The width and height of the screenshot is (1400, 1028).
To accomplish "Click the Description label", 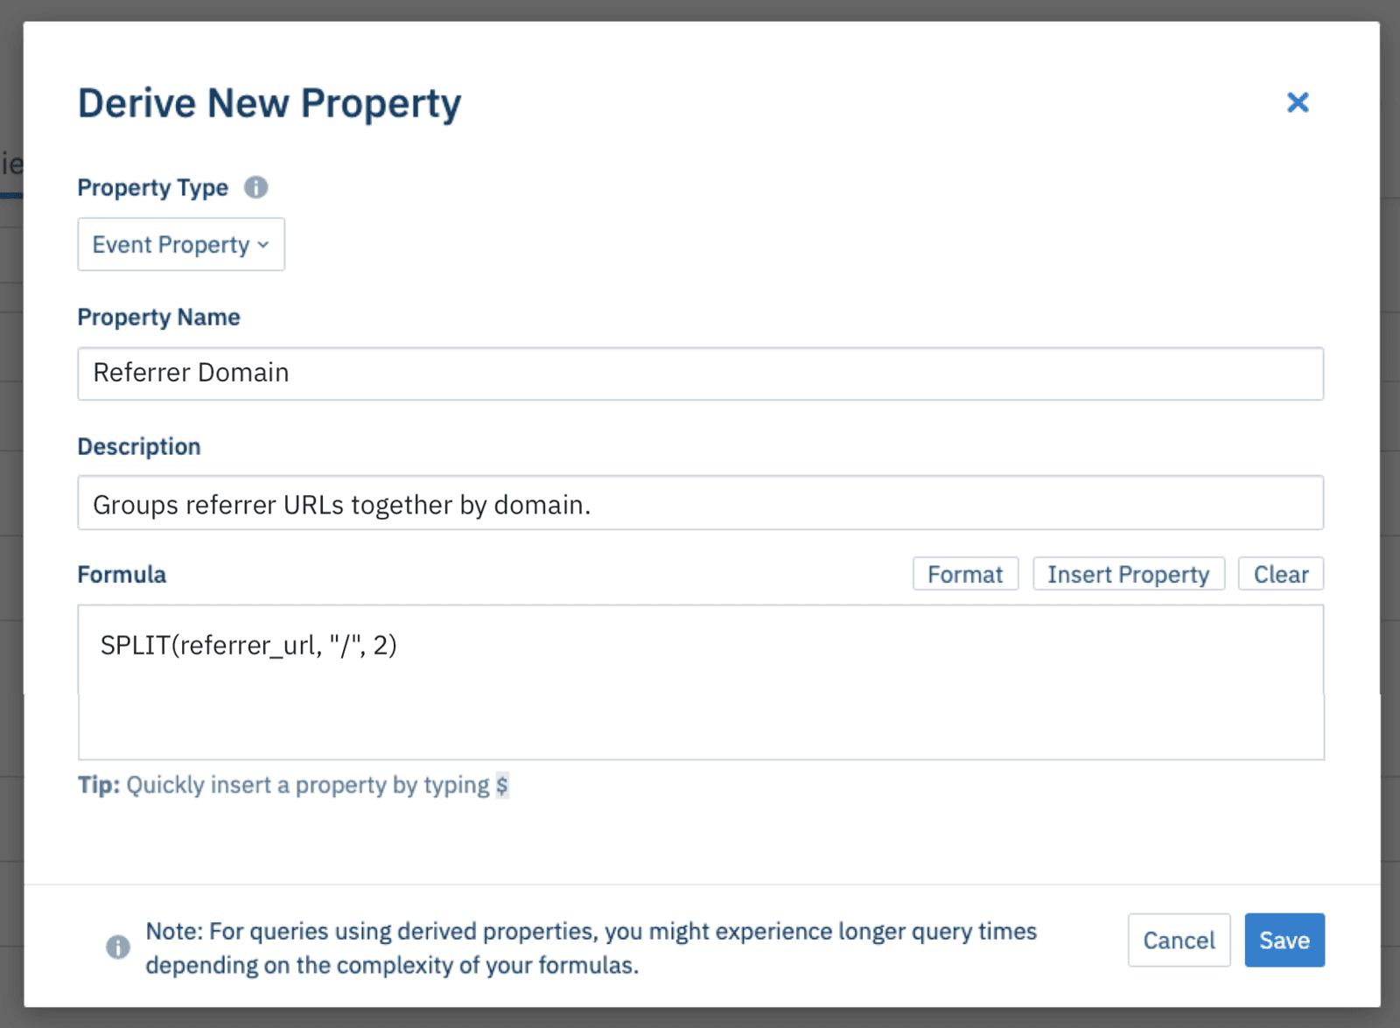I will pos(139,446).
